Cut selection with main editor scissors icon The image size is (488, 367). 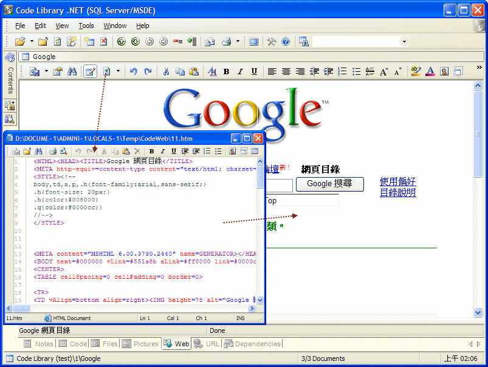(x=166, y=71)
